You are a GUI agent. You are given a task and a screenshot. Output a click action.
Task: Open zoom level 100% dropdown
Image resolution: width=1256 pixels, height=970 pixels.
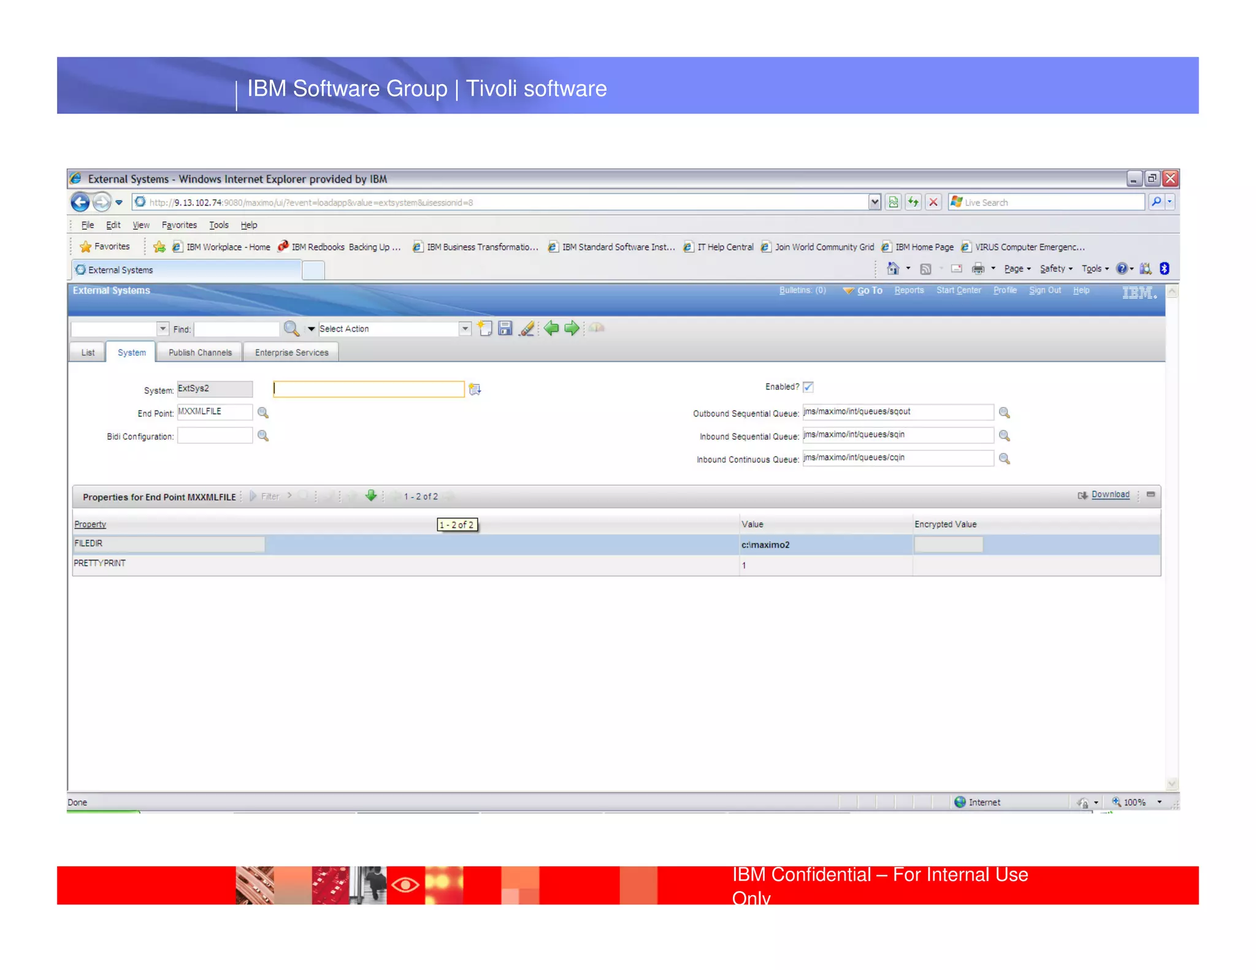(1159, 802)
